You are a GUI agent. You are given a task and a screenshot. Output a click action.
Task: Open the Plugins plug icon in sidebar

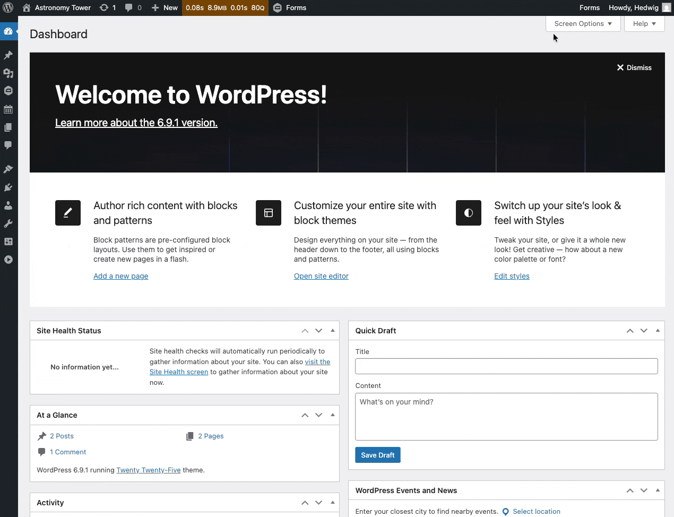point(8,187)
